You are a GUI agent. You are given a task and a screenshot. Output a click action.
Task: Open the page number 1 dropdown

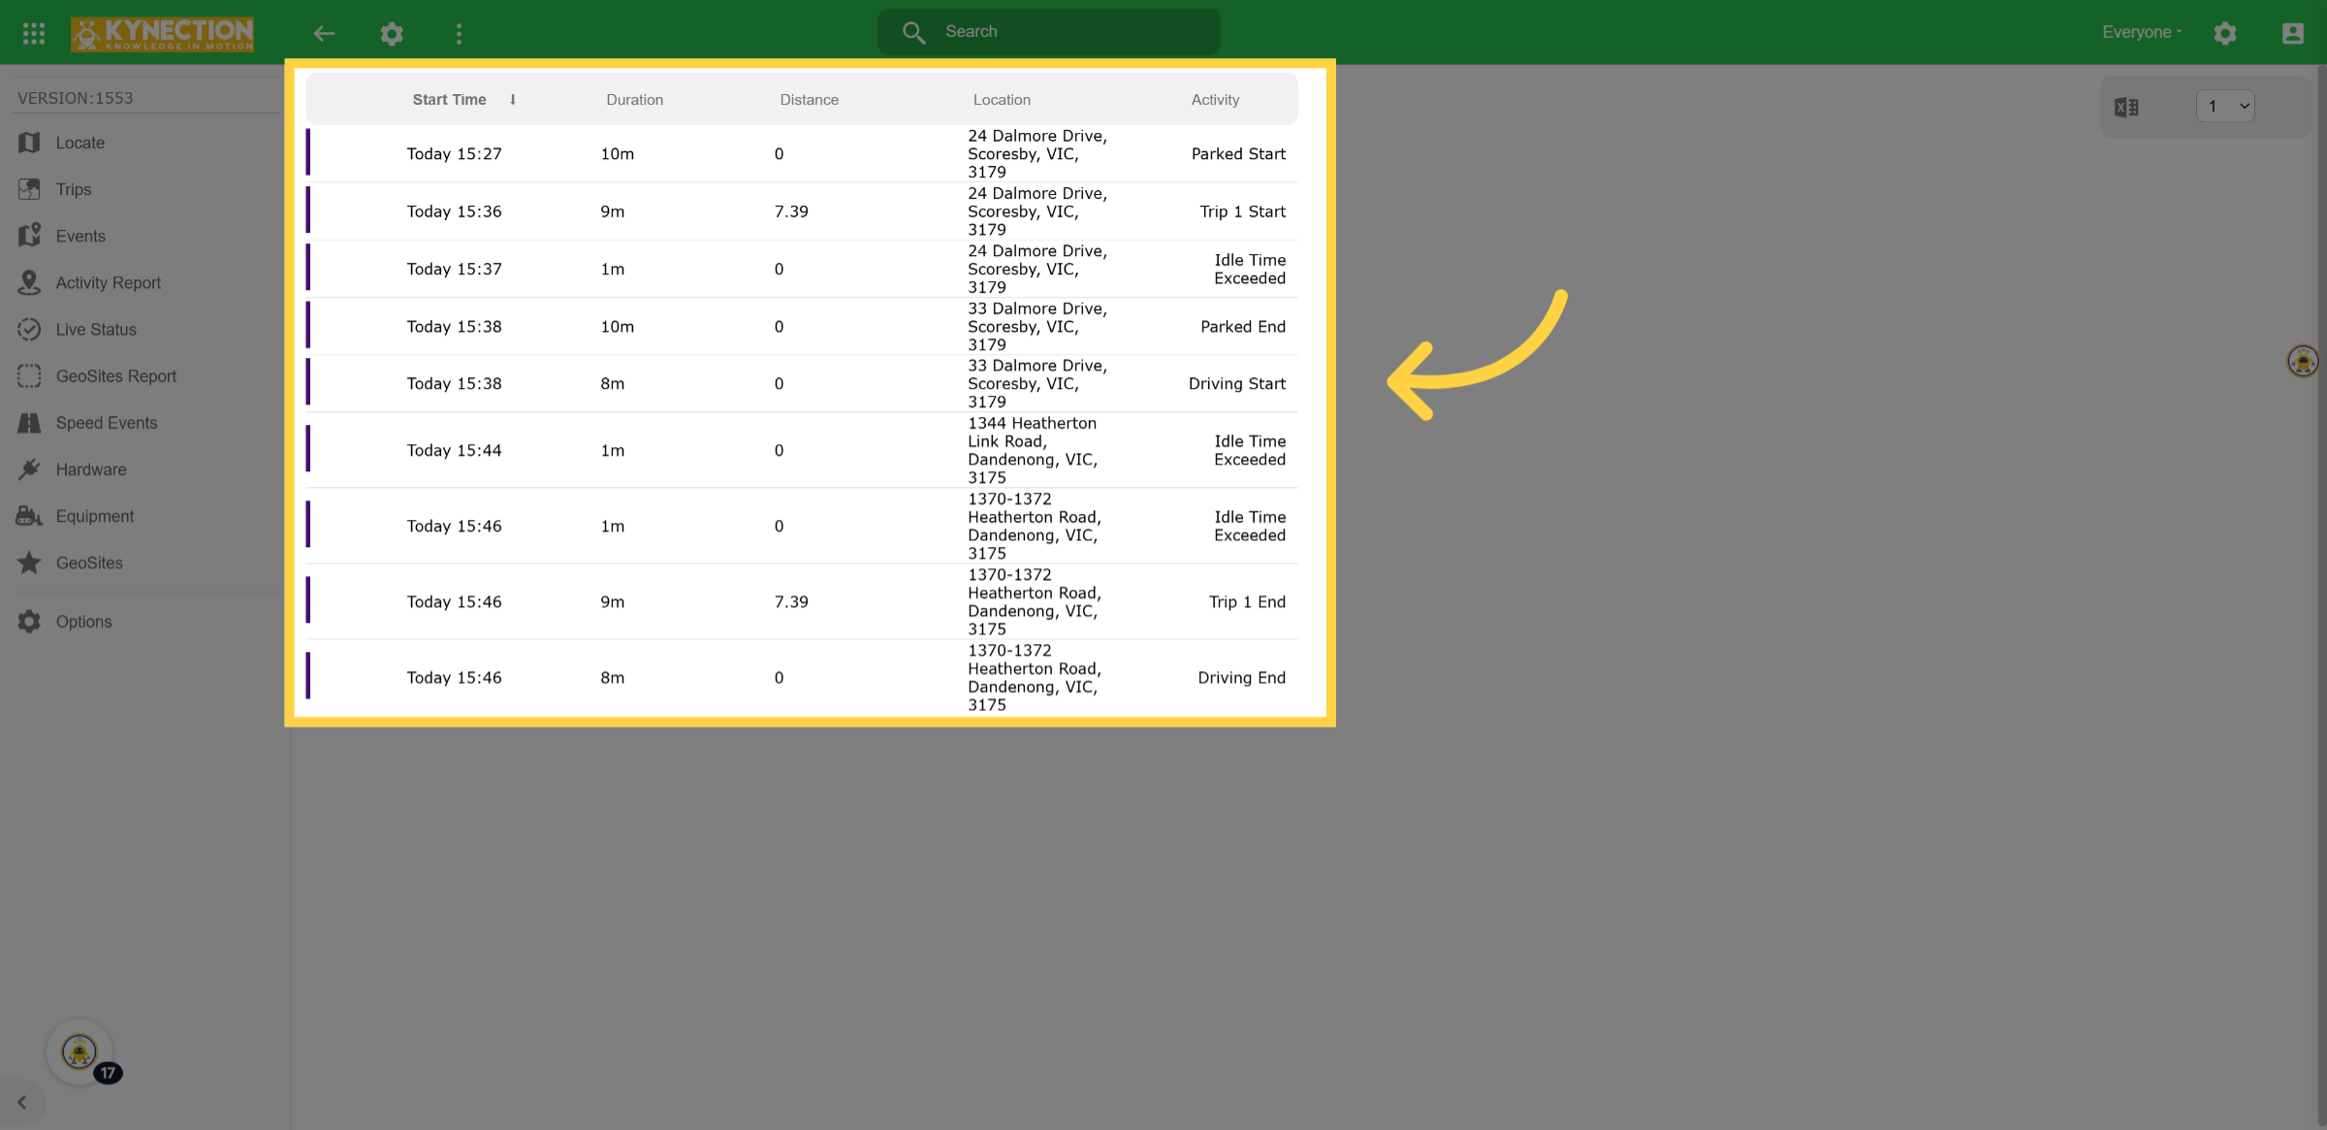click(x=2225, y=106)
